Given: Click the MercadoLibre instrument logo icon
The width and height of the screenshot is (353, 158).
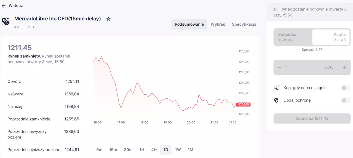Looking at the screenshot, I should click(x=6, y=21).
